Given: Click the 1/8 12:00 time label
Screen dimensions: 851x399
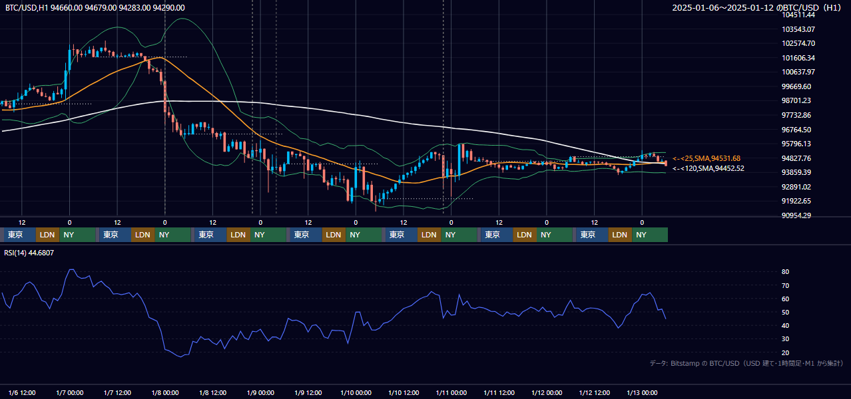Looking at the screenshot, I should [x=213, y=393].
